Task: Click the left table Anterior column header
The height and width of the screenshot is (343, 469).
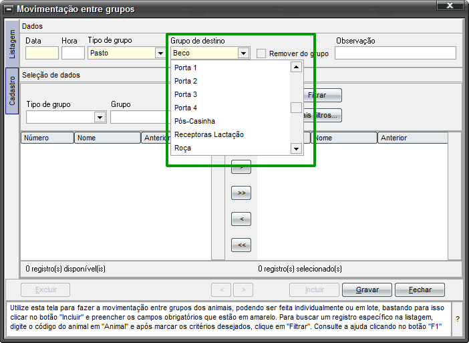Action: click(x=156, y=138)
